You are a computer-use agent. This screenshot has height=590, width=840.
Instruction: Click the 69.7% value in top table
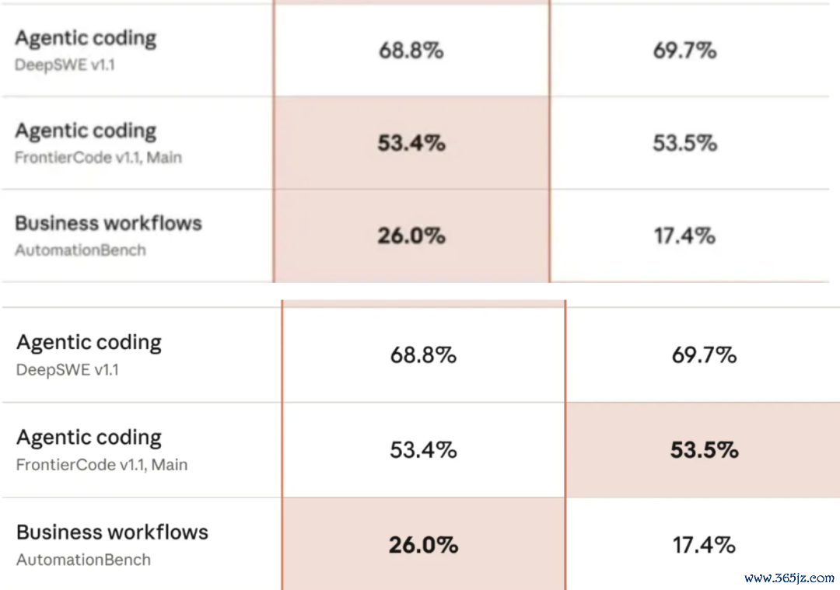(684, 51)
